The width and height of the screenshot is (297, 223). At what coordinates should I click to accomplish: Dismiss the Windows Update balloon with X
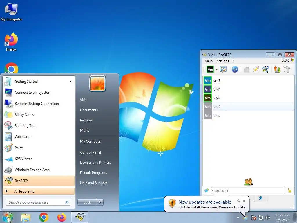point(244,201)
